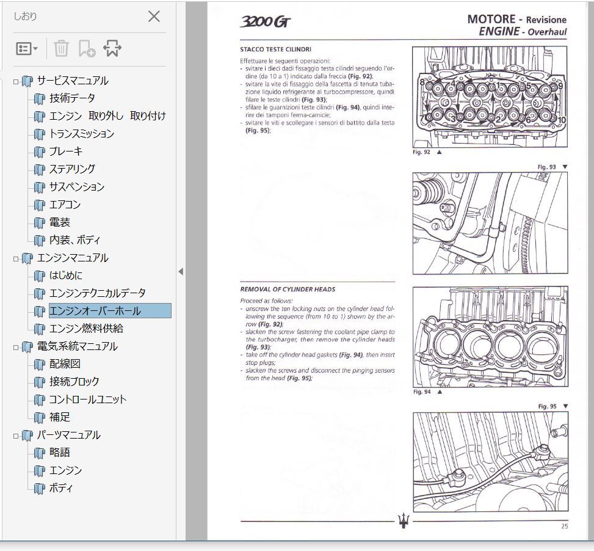Open the エンジン燃料供給 bookmark
The height and width of the screenshot is (551, 594).
86,329
